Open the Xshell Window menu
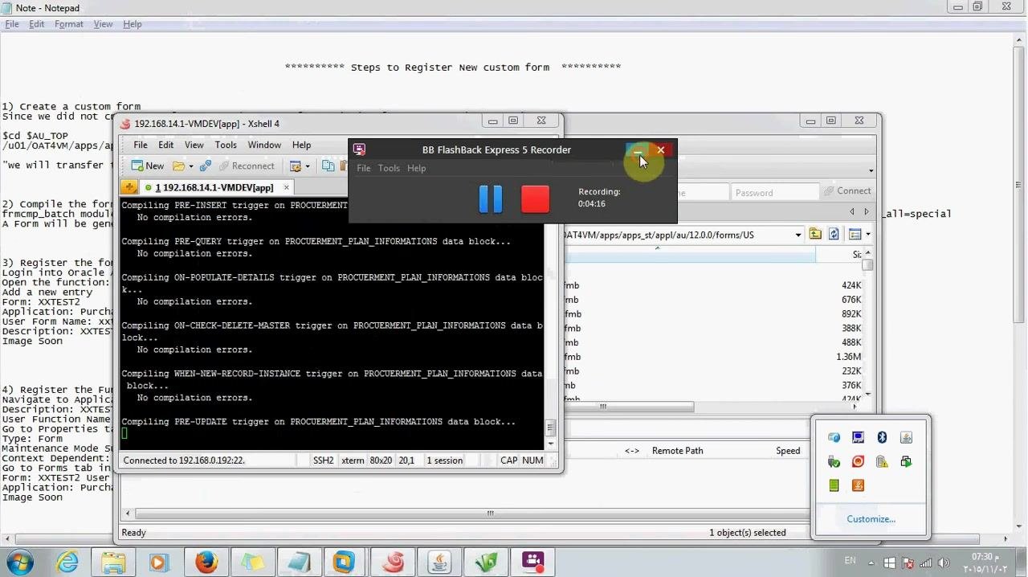1028x577 pixels. 264,145
